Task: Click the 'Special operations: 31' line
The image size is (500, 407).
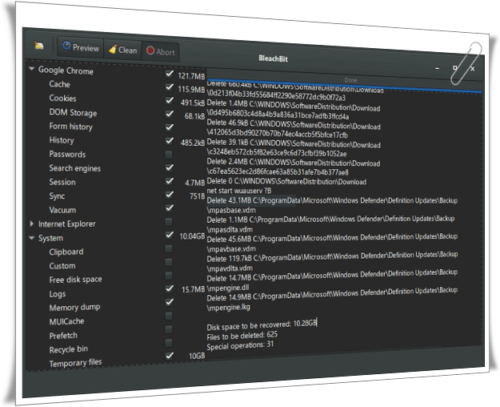Action: [x=240, y=345]
